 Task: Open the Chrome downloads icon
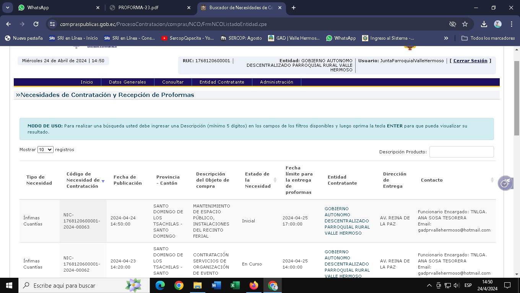(x=484, y=24)
